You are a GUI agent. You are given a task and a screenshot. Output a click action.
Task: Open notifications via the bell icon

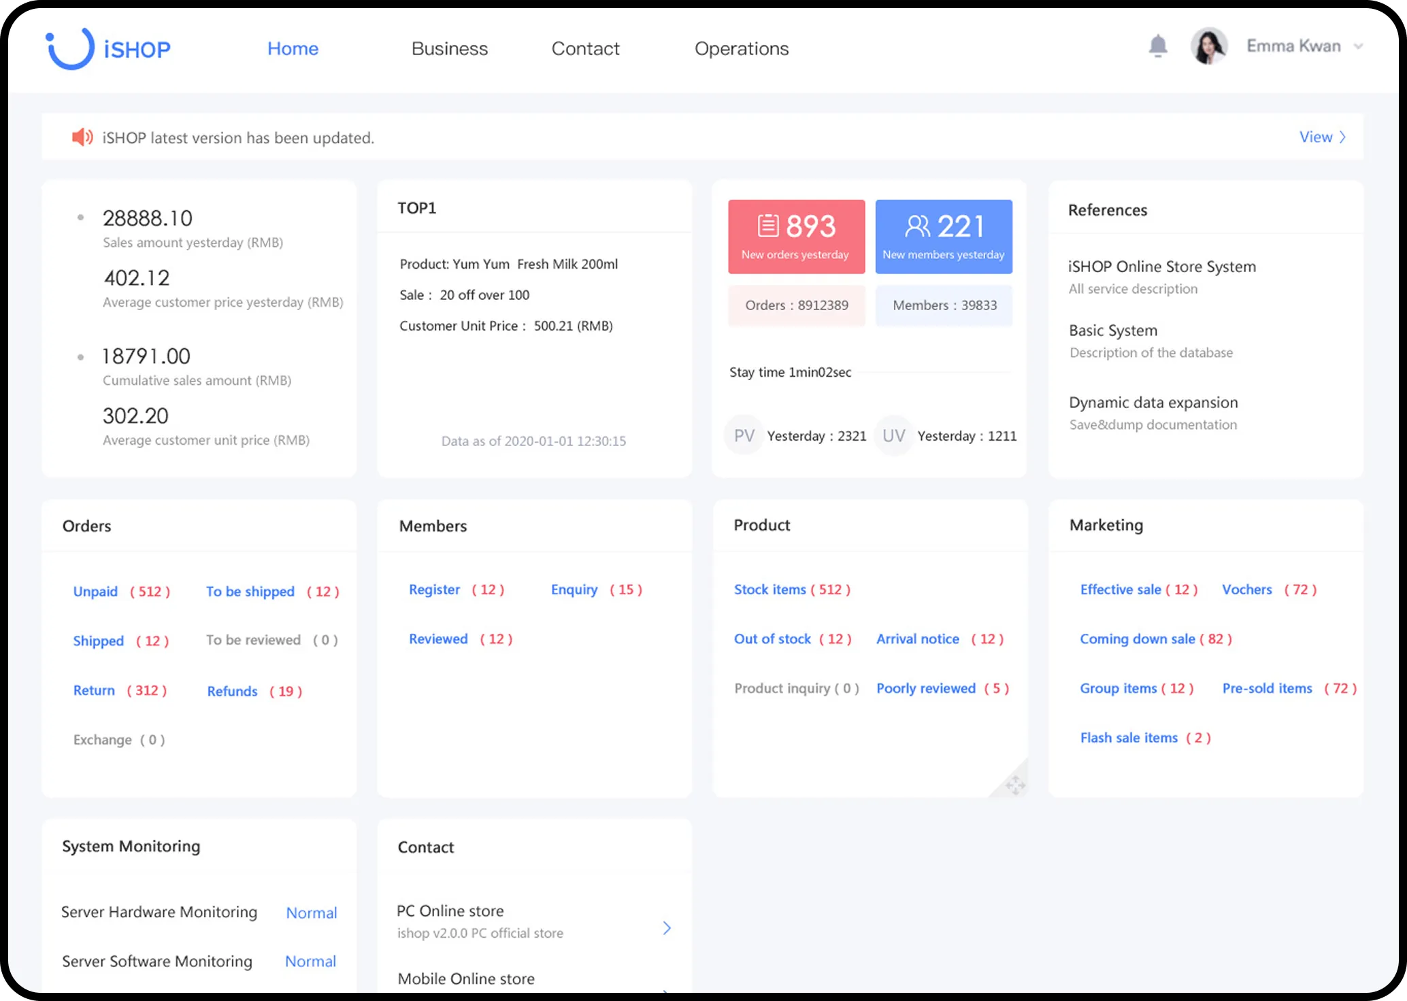1157,46
